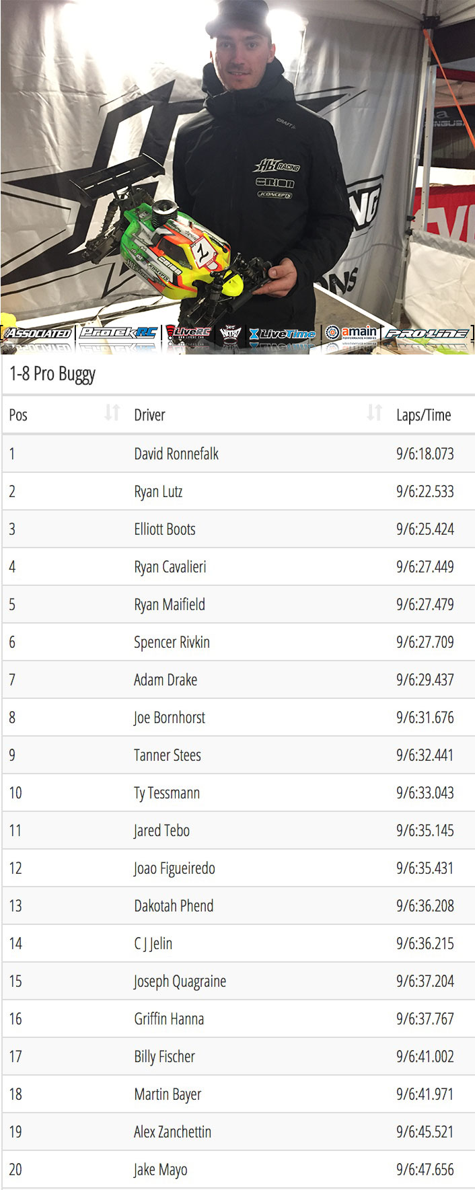Click the amain hobbies logo
Viewport: 475px width, 1190px height.
click(351, 332)
